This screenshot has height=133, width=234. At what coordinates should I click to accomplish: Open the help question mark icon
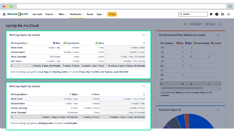(x=217, y=14)
